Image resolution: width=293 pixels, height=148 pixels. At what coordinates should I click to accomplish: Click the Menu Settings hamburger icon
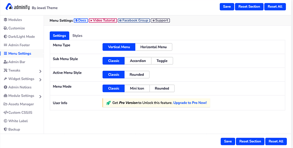(5, 54)
